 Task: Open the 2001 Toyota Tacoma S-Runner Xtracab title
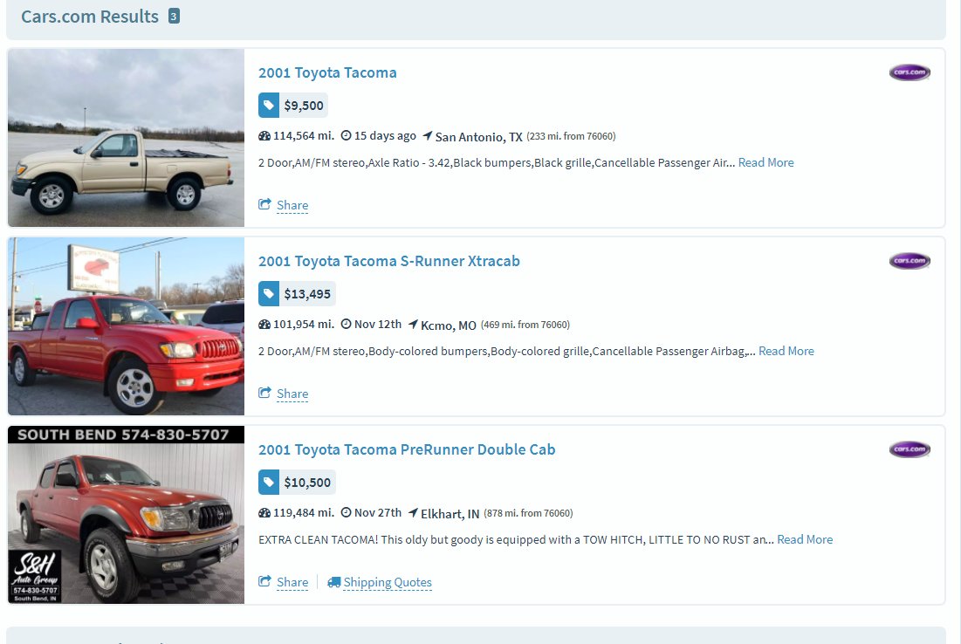point(389,261)
